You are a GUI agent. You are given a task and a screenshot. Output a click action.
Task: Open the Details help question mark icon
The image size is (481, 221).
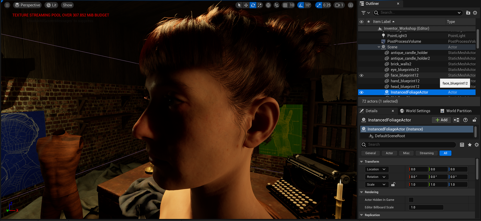pos(465,120)
